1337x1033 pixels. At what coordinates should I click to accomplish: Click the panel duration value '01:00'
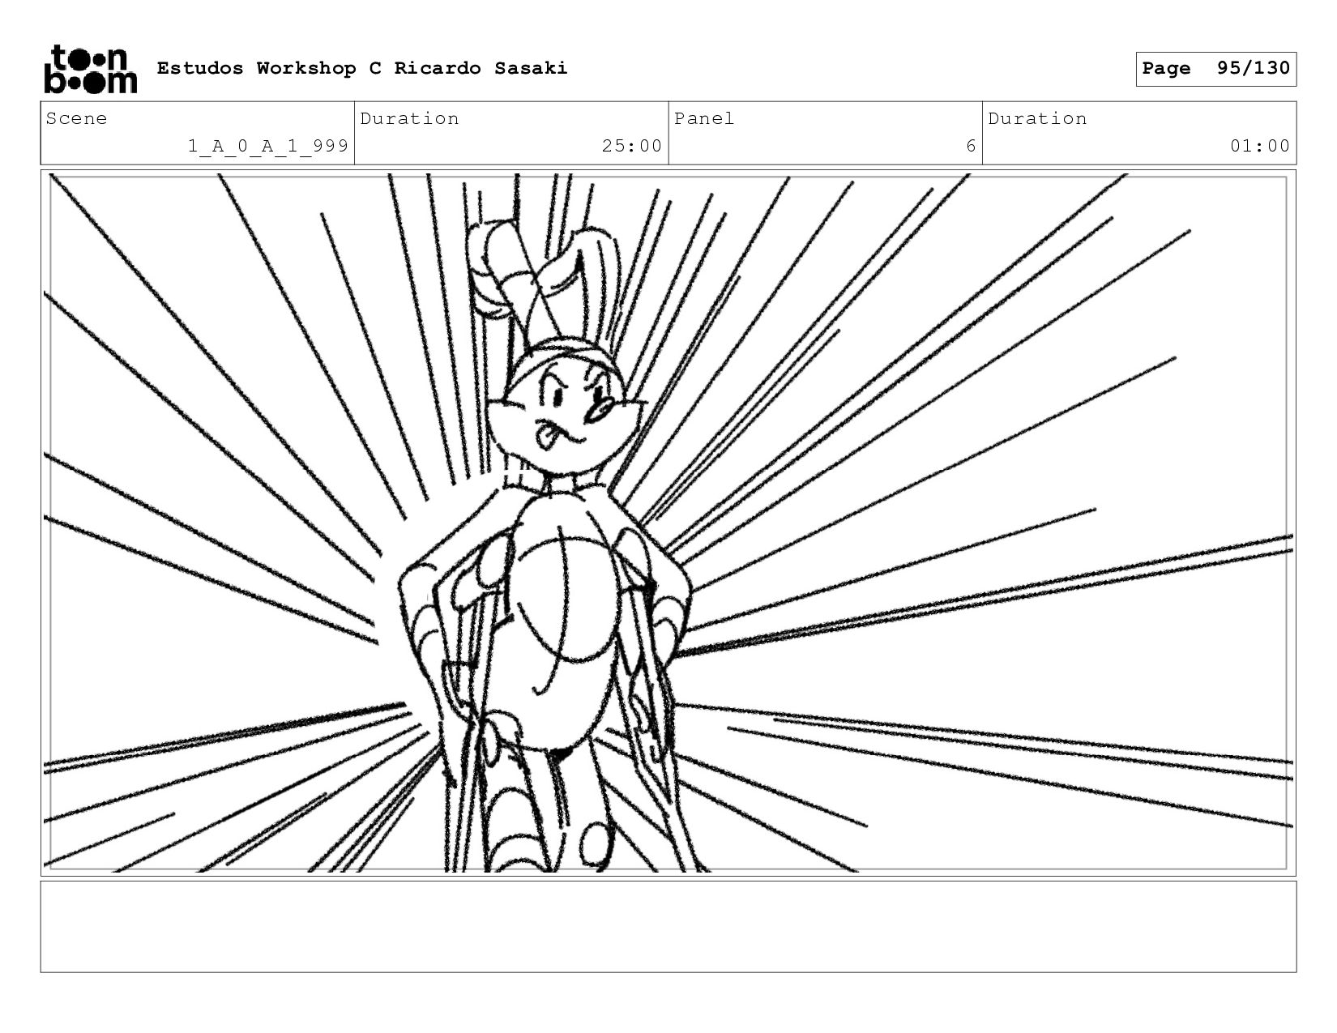click(x=1260, y=146)
